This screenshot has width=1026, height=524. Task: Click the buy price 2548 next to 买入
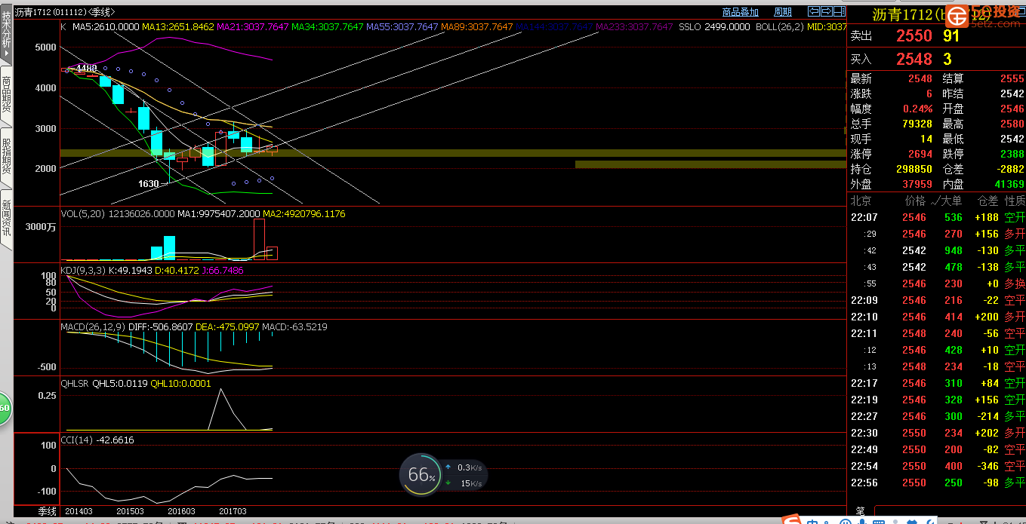tap(914, 59)
